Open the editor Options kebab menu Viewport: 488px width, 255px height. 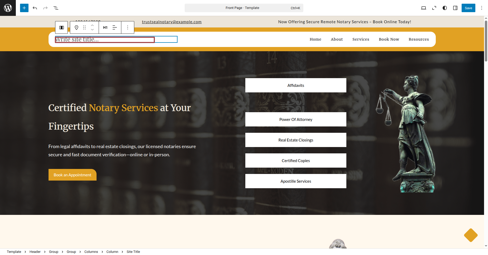482,8
